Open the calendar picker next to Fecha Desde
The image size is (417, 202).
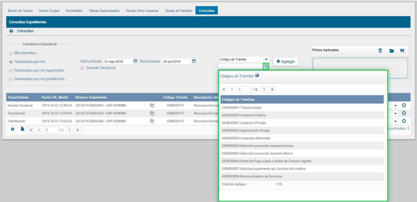[135, 62]
